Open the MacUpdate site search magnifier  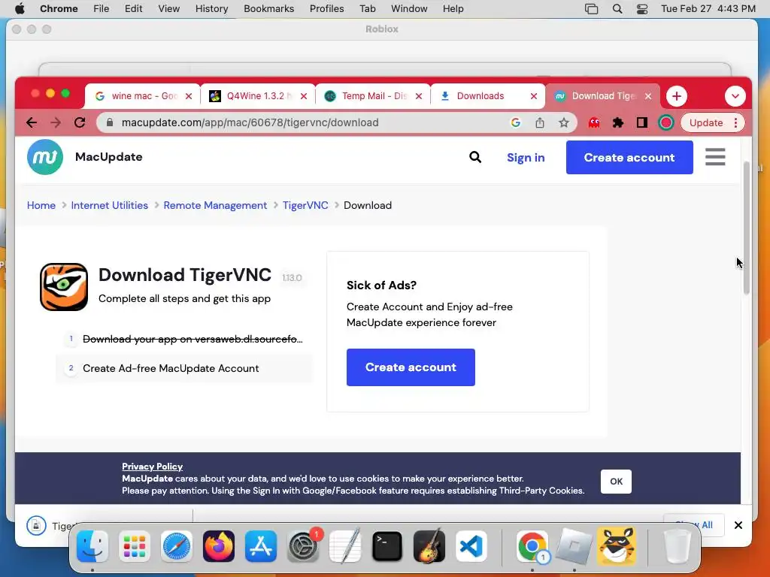point(475,157)
